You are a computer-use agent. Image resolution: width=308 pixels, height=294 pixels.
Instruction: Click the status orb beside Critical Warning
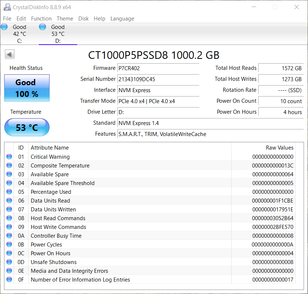point(9,157)
